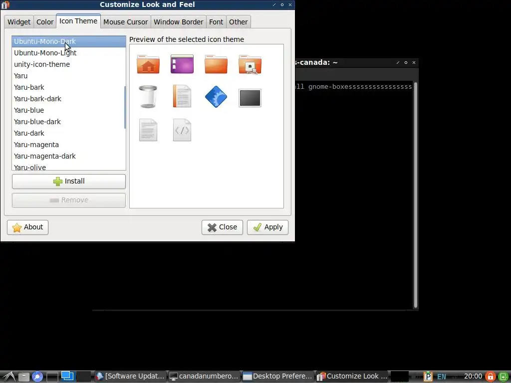The image size is (511, 383).
Task: Click the purple desktop preview icon
Action: (182, 64)
